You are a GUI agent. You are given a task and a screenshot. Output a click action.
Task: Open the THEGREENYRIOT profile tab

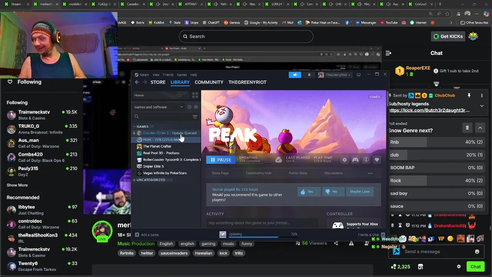(247, 82)
